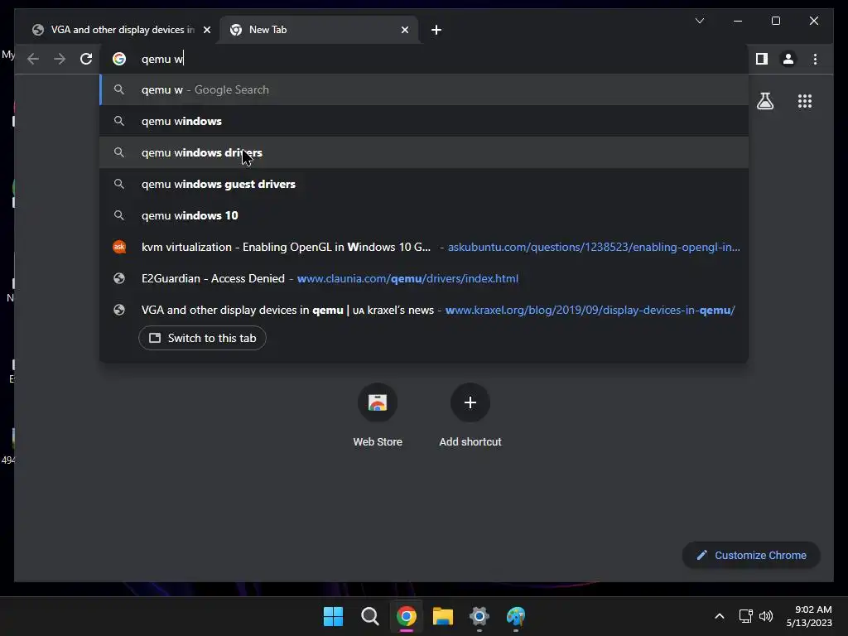The image size is (848, 636).
Task: Click askubuntu favicon in suggestions
Action: tap(119, 247)
